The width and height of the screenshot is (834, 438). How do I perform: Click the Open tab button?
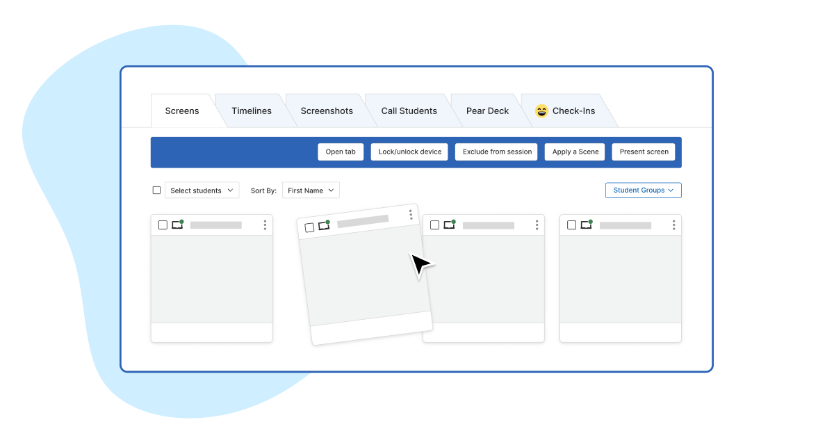(x=341, y=152)
